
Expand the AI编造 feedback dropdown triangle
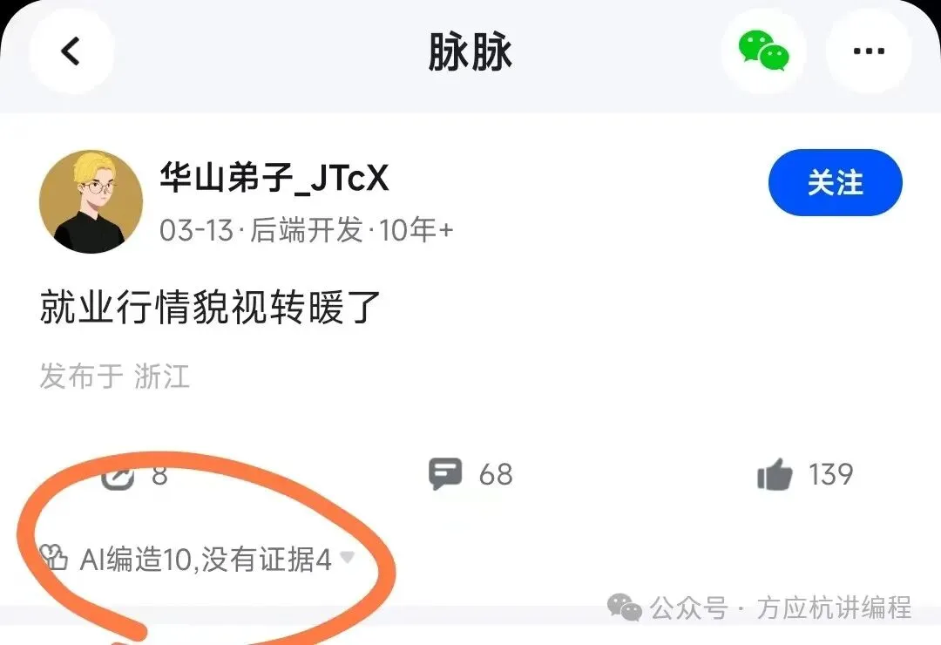click(347, 557)
